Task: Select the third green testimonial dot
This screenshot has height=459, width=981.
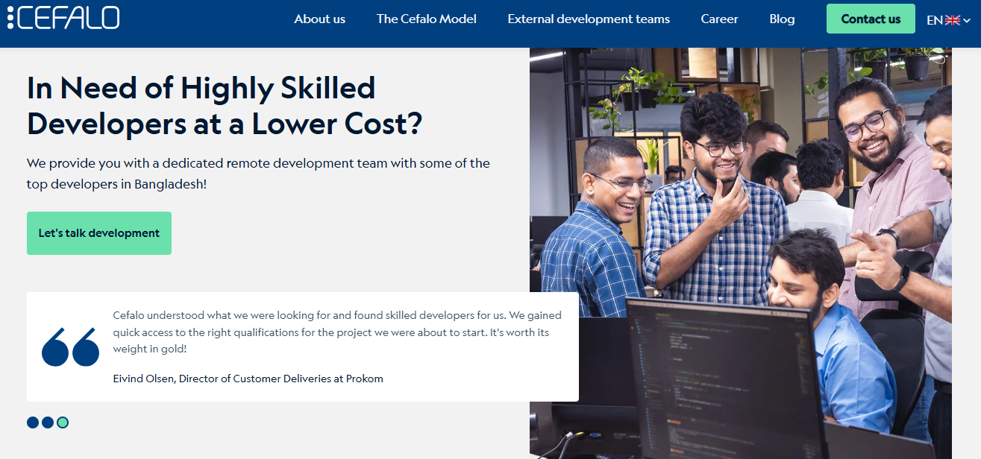Action: click(x=63, y=422)
